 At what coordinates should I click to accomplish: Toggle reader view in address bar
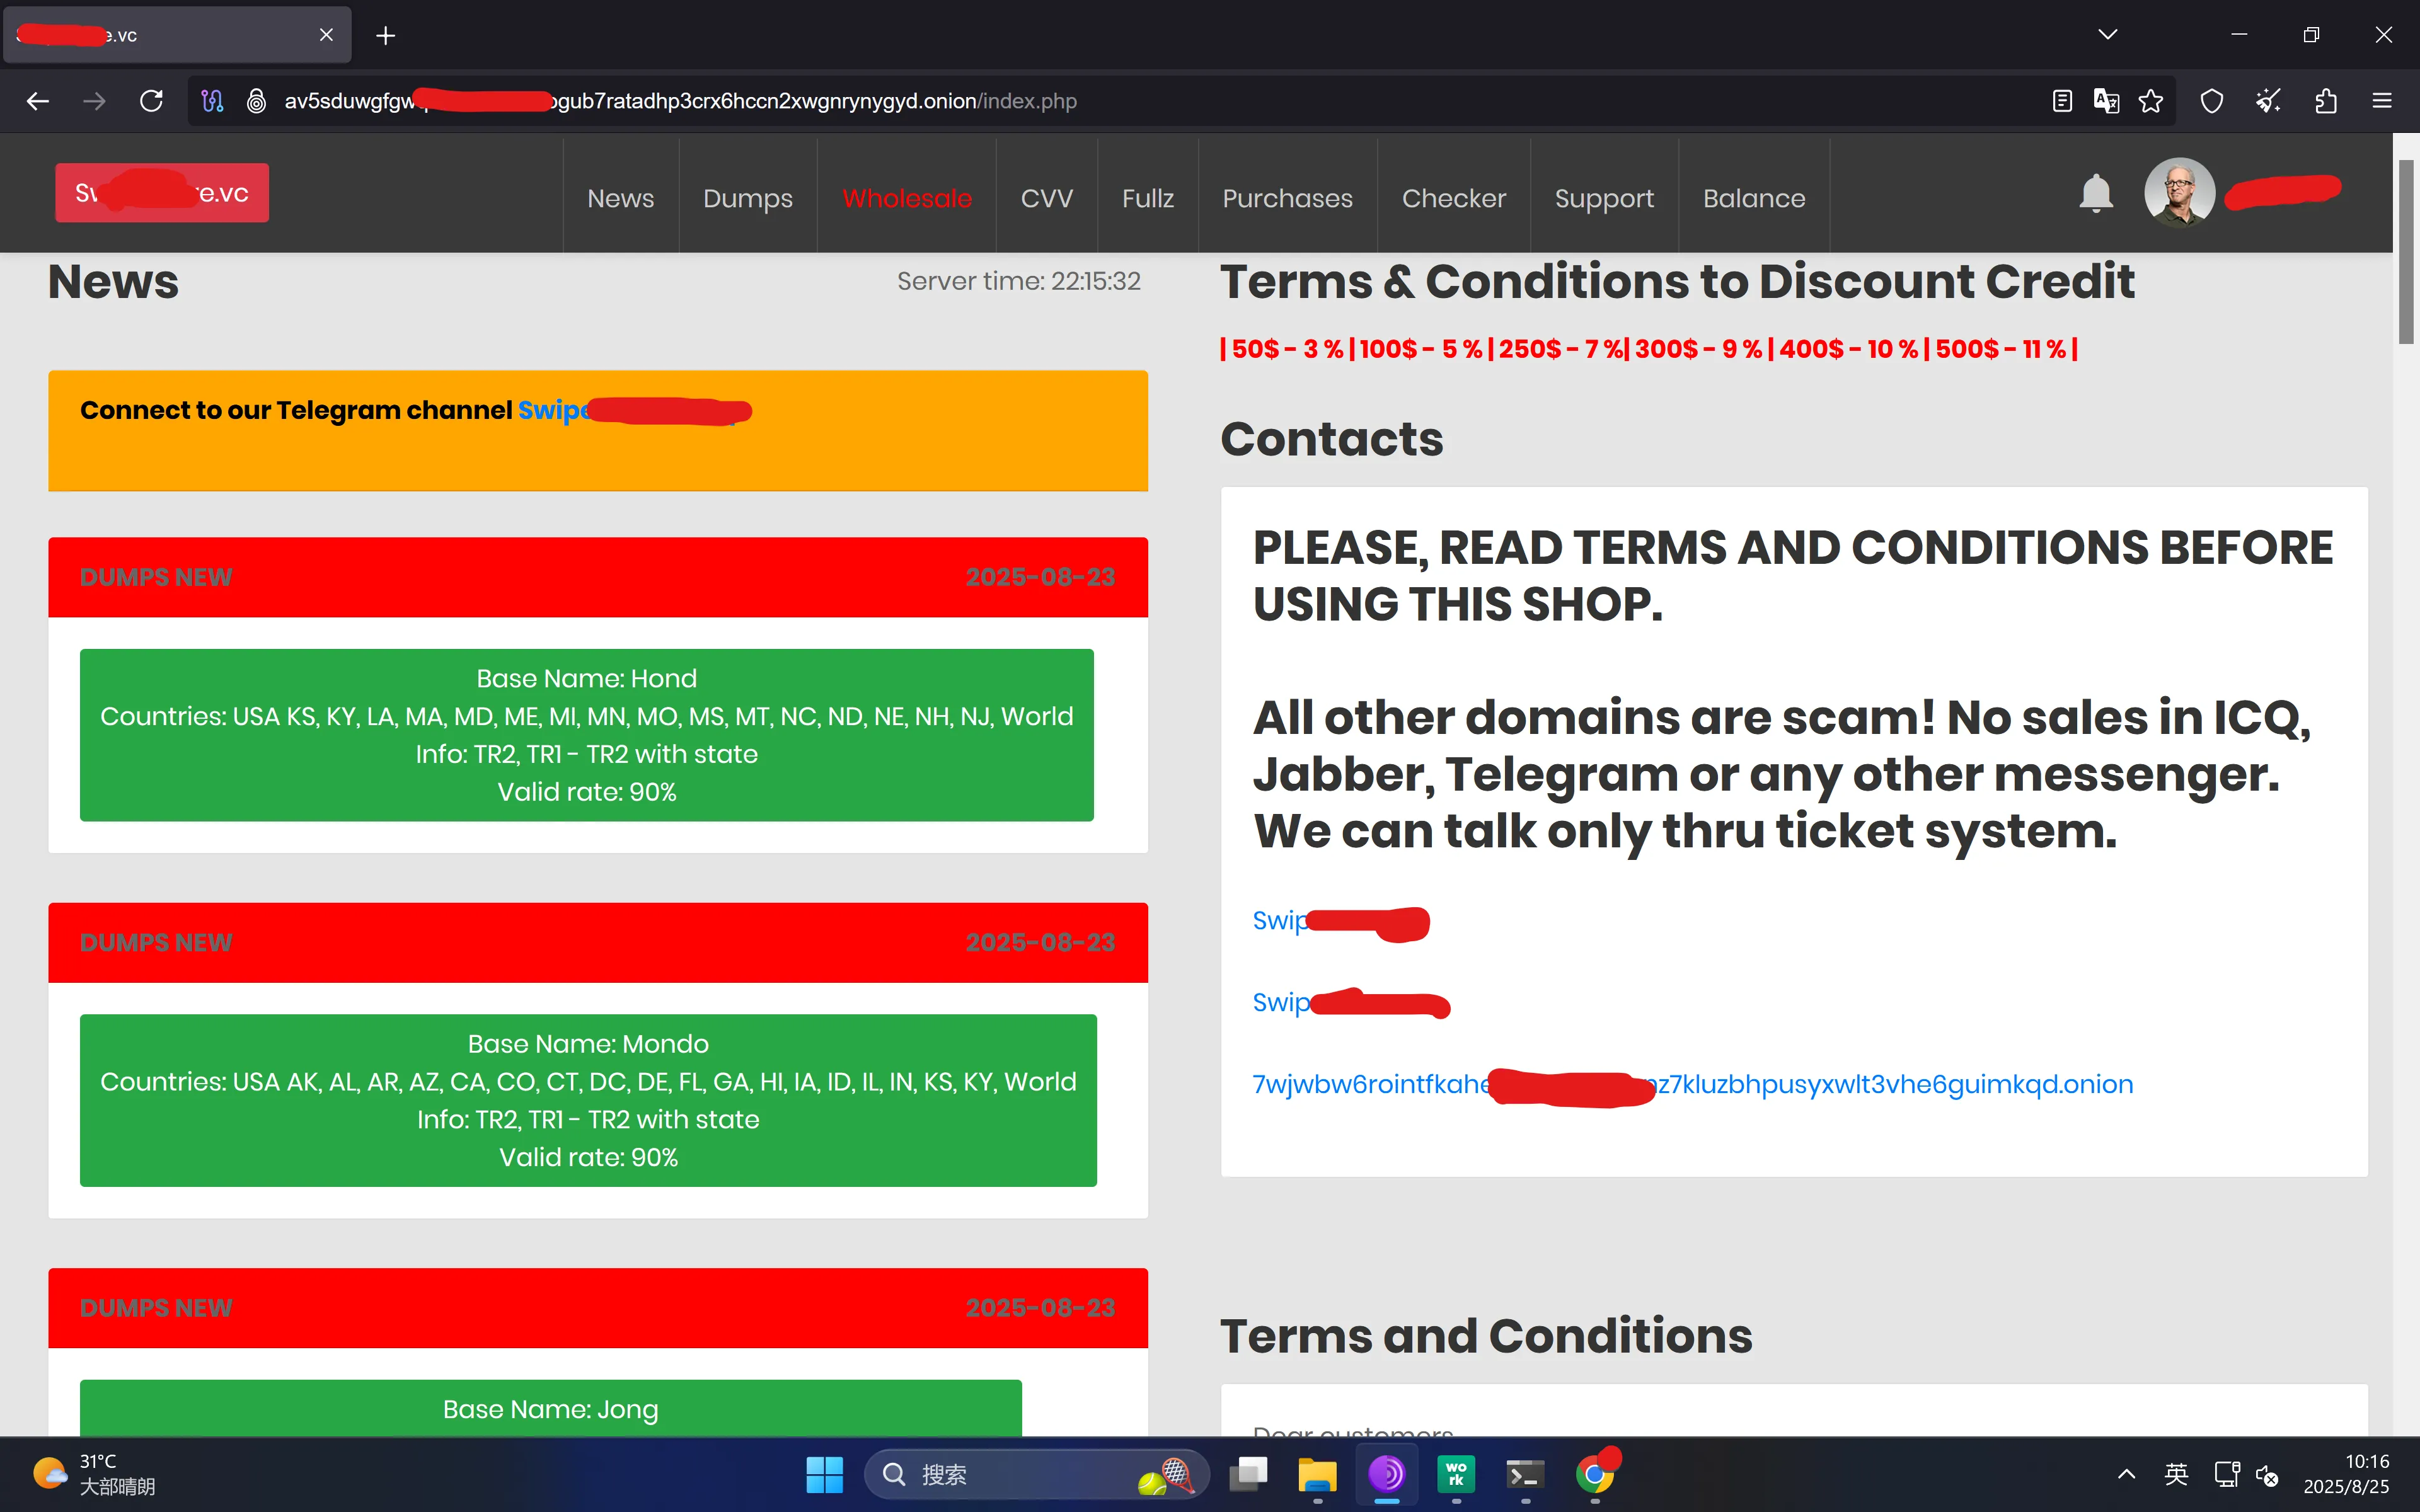point(2061,101)
